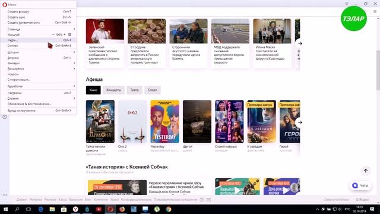Open History clock icon in Opera sidebar
Viewport: 380px width, 214px height.
tap(5, 117)
